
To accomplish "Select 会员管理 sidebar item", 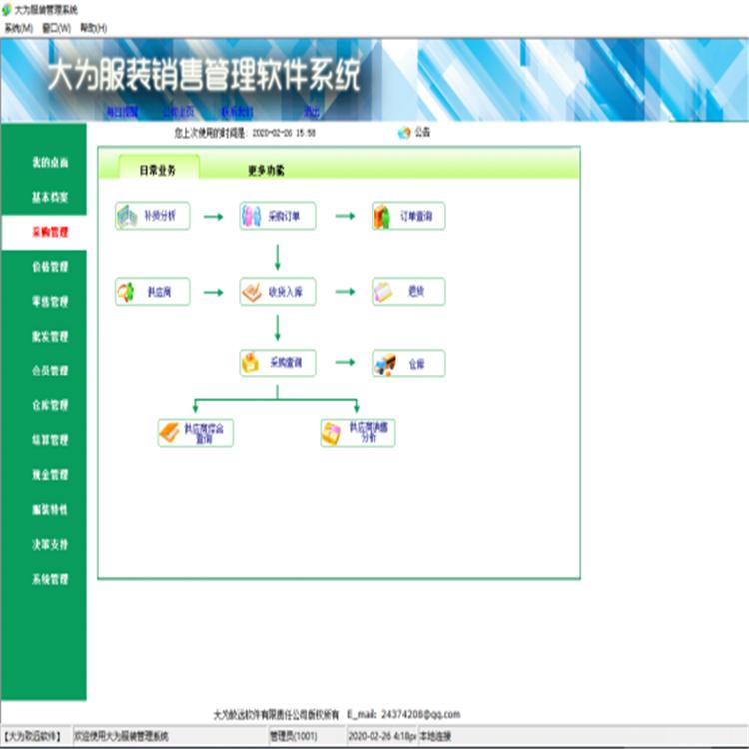I will coord(50,371).
